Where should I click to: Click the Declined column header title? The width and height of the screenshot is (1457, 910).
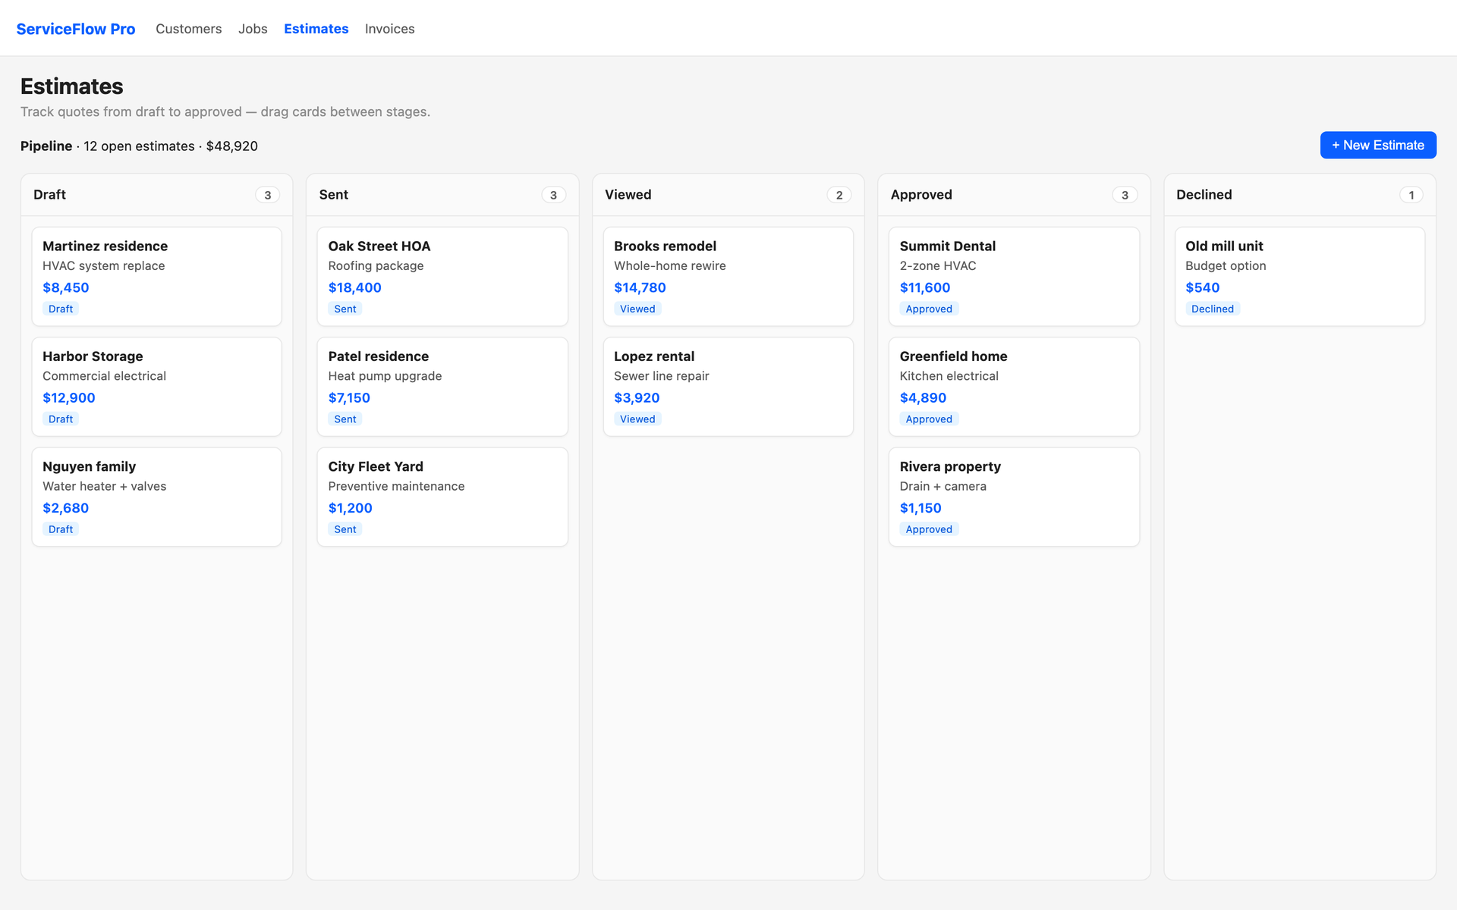(1204, 195)
